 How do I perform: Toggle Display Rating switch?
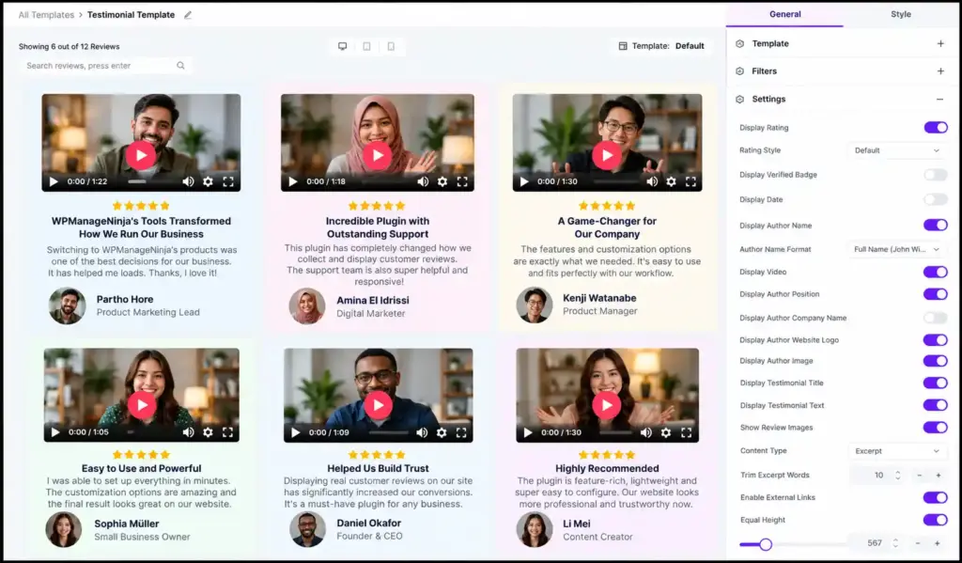[x=936, y=127]
